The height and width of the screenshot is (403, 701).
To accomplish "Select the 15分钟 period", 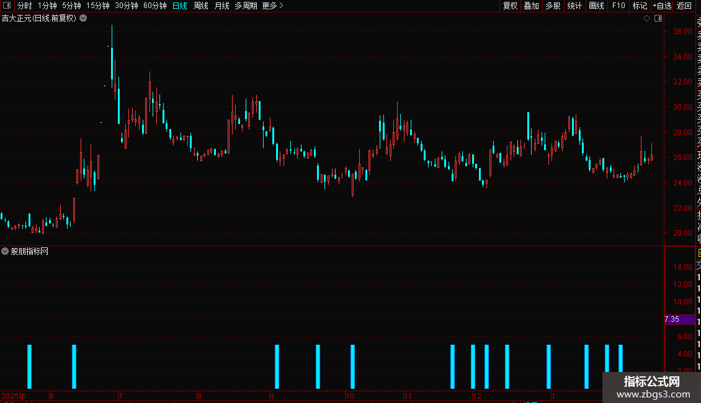I will click(97, 6).
